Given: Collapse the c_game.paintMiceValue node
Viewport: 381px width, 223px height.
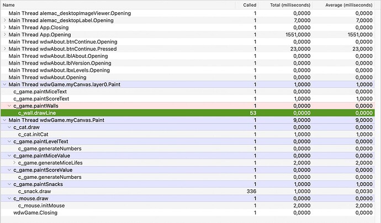Looking at the screenshot, I should pos(9,156).
